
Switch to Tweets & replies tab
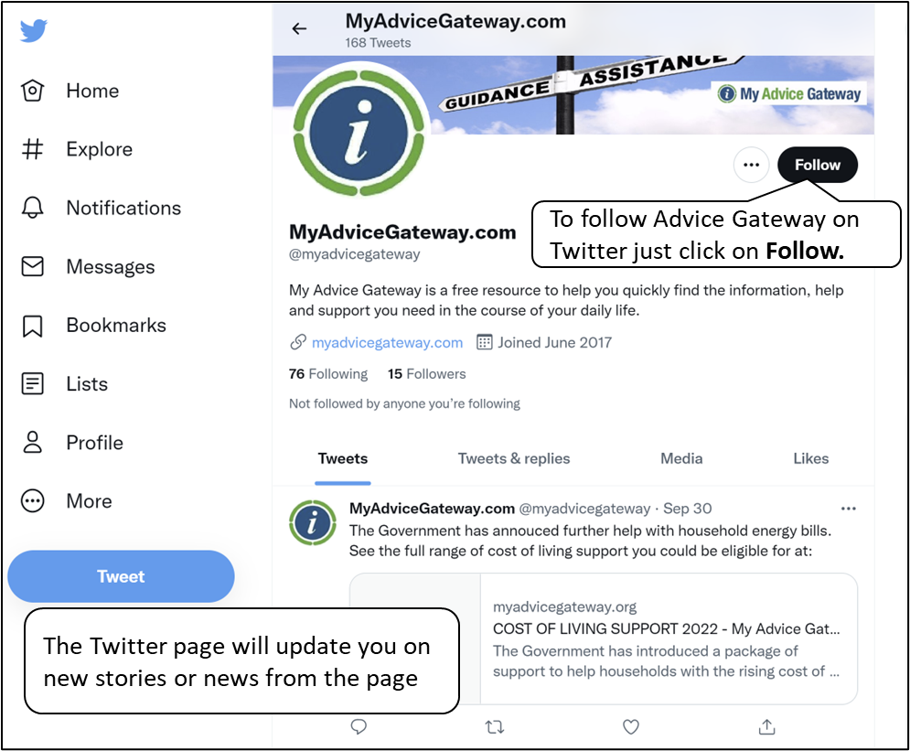514,458
